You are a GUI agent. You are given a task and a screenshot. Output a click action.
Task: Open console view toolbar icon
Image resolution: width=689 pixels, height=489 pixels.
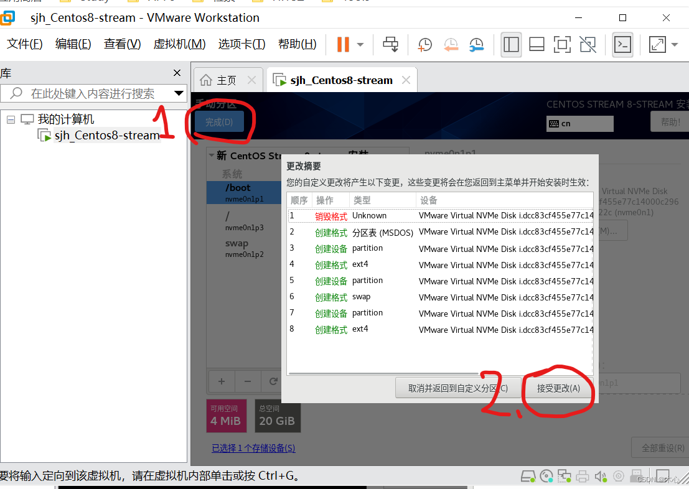tap(622, 44)
